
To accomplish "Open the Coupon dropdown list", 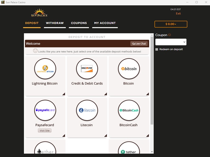I will pos(171,42).
